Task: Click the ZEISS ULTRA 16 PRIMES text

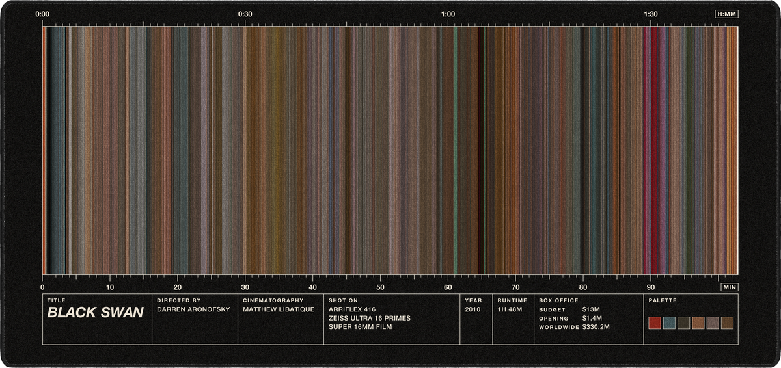Action: (x=369, y=319)
